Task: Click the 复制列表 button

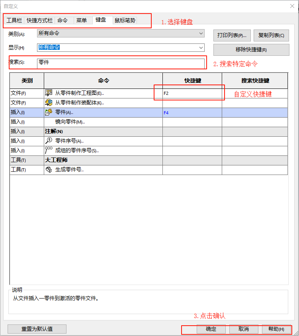Action: 271,35
